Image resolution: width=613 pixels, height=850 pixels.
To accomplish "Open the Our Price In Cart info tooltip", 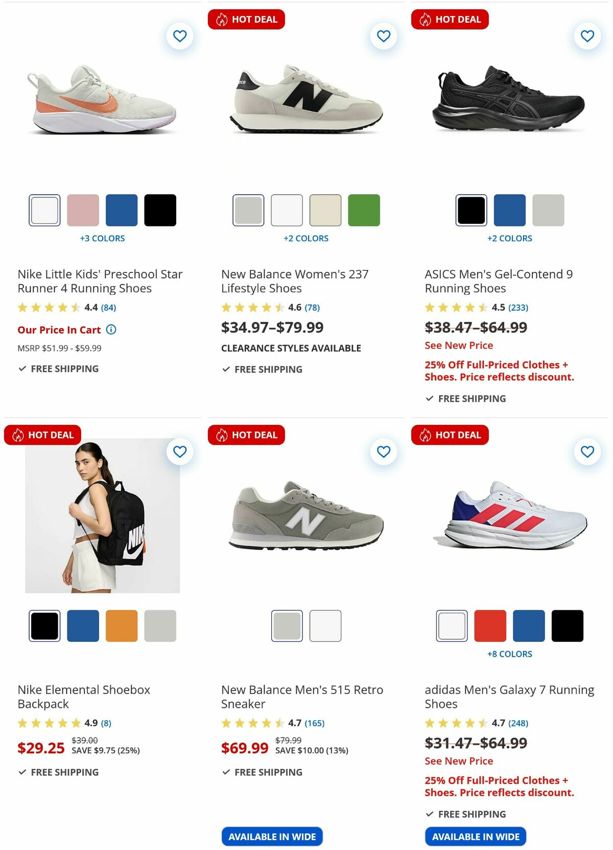I will (x=110, y=330).
